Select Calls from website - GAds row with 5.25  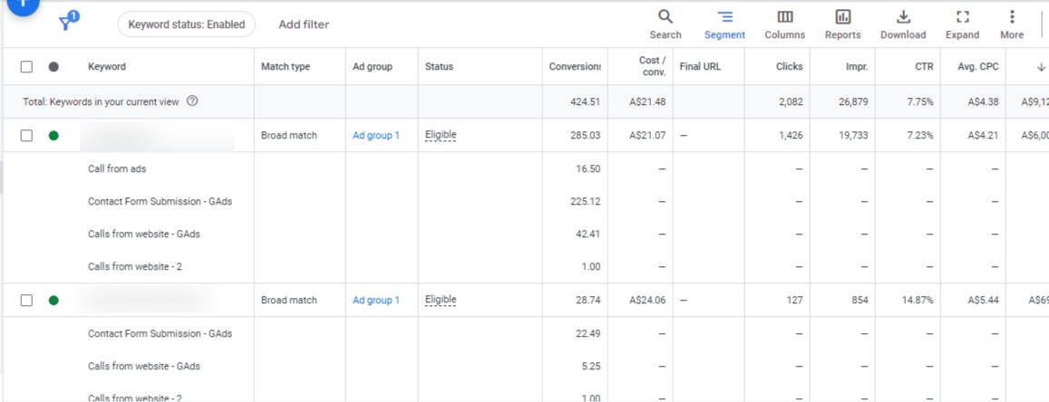(144, 366)
